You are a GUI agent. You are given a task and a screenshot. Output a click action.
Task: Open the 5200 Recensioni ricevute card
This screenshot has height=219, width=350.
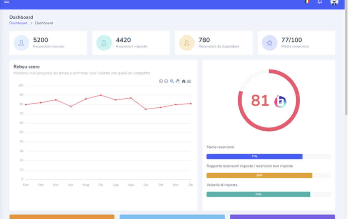coord(48,43)
